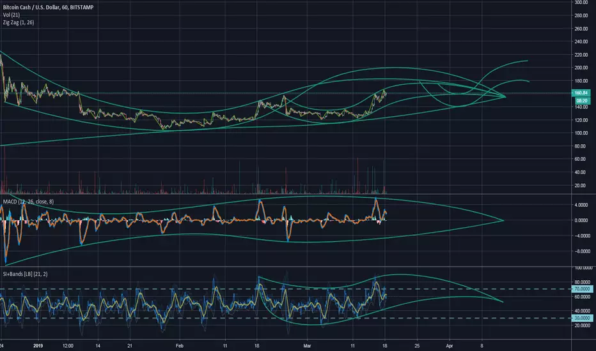This screenshot has width=596, height=351.
Task: Click the 2019 label on the time axis
Action: coord(38,346)
